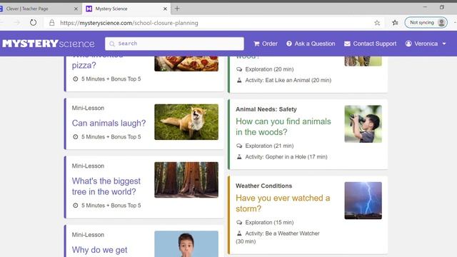Select the Mystery Science tab

[127, 9]
